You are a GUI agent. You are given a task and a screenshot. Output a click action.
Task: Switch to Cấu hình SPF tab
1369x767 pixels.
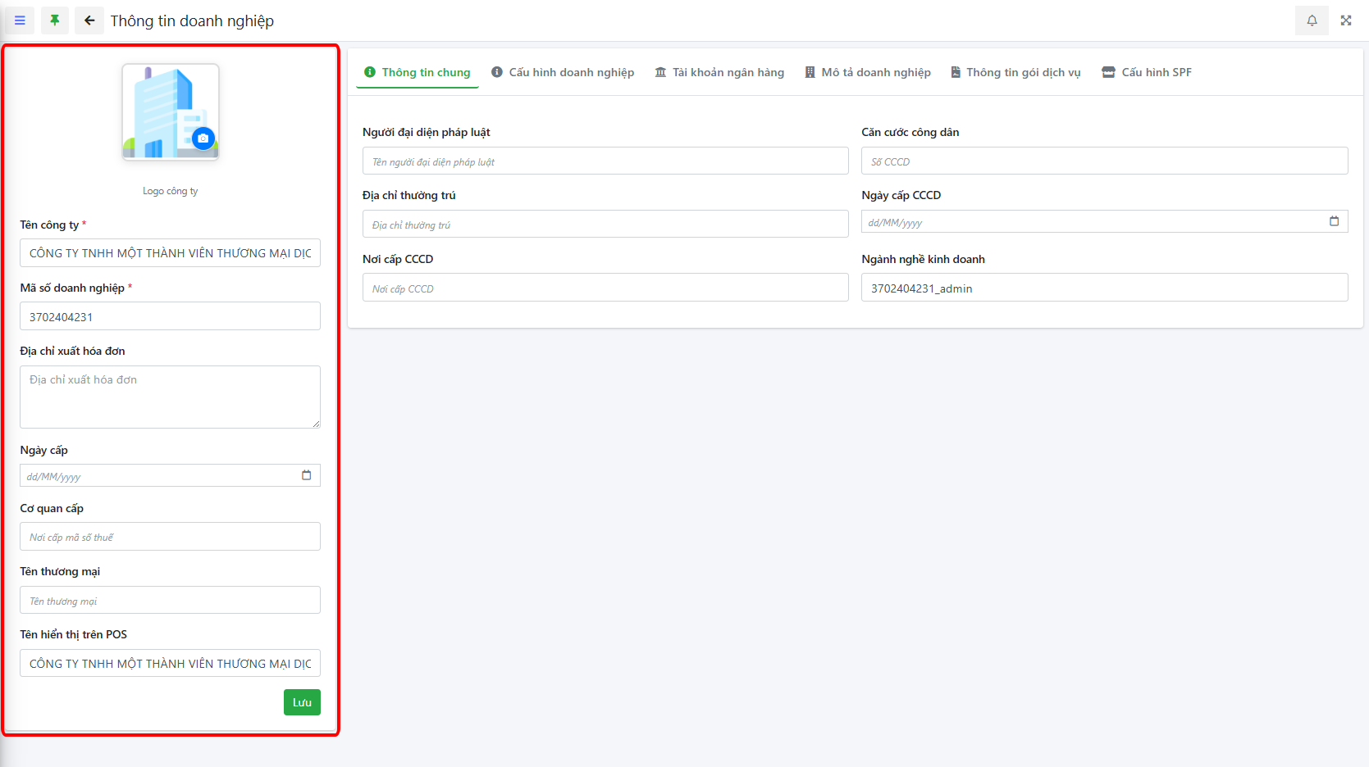click(x=1147, y=72)
